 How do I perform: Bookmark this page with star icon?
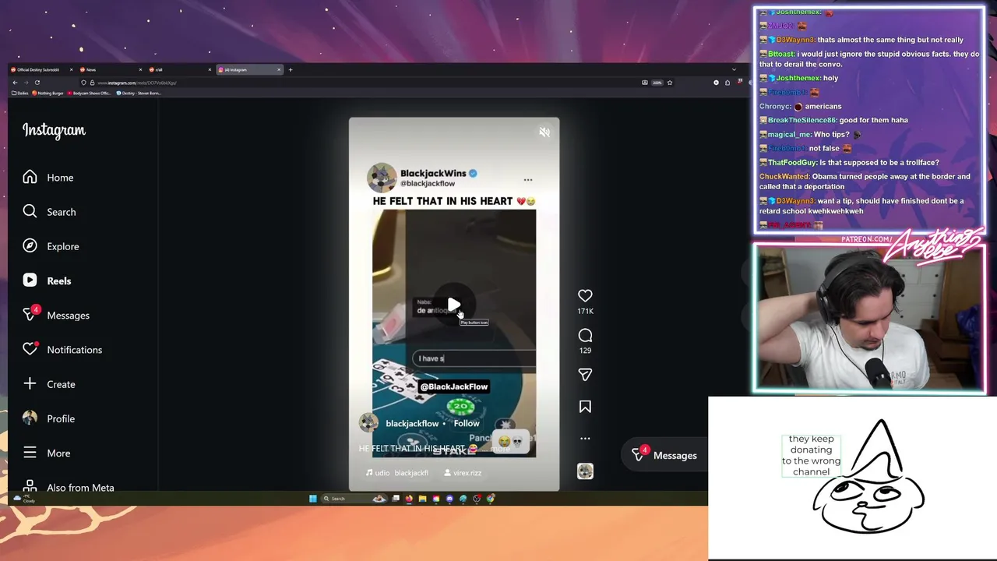click(x=670, y=83)
